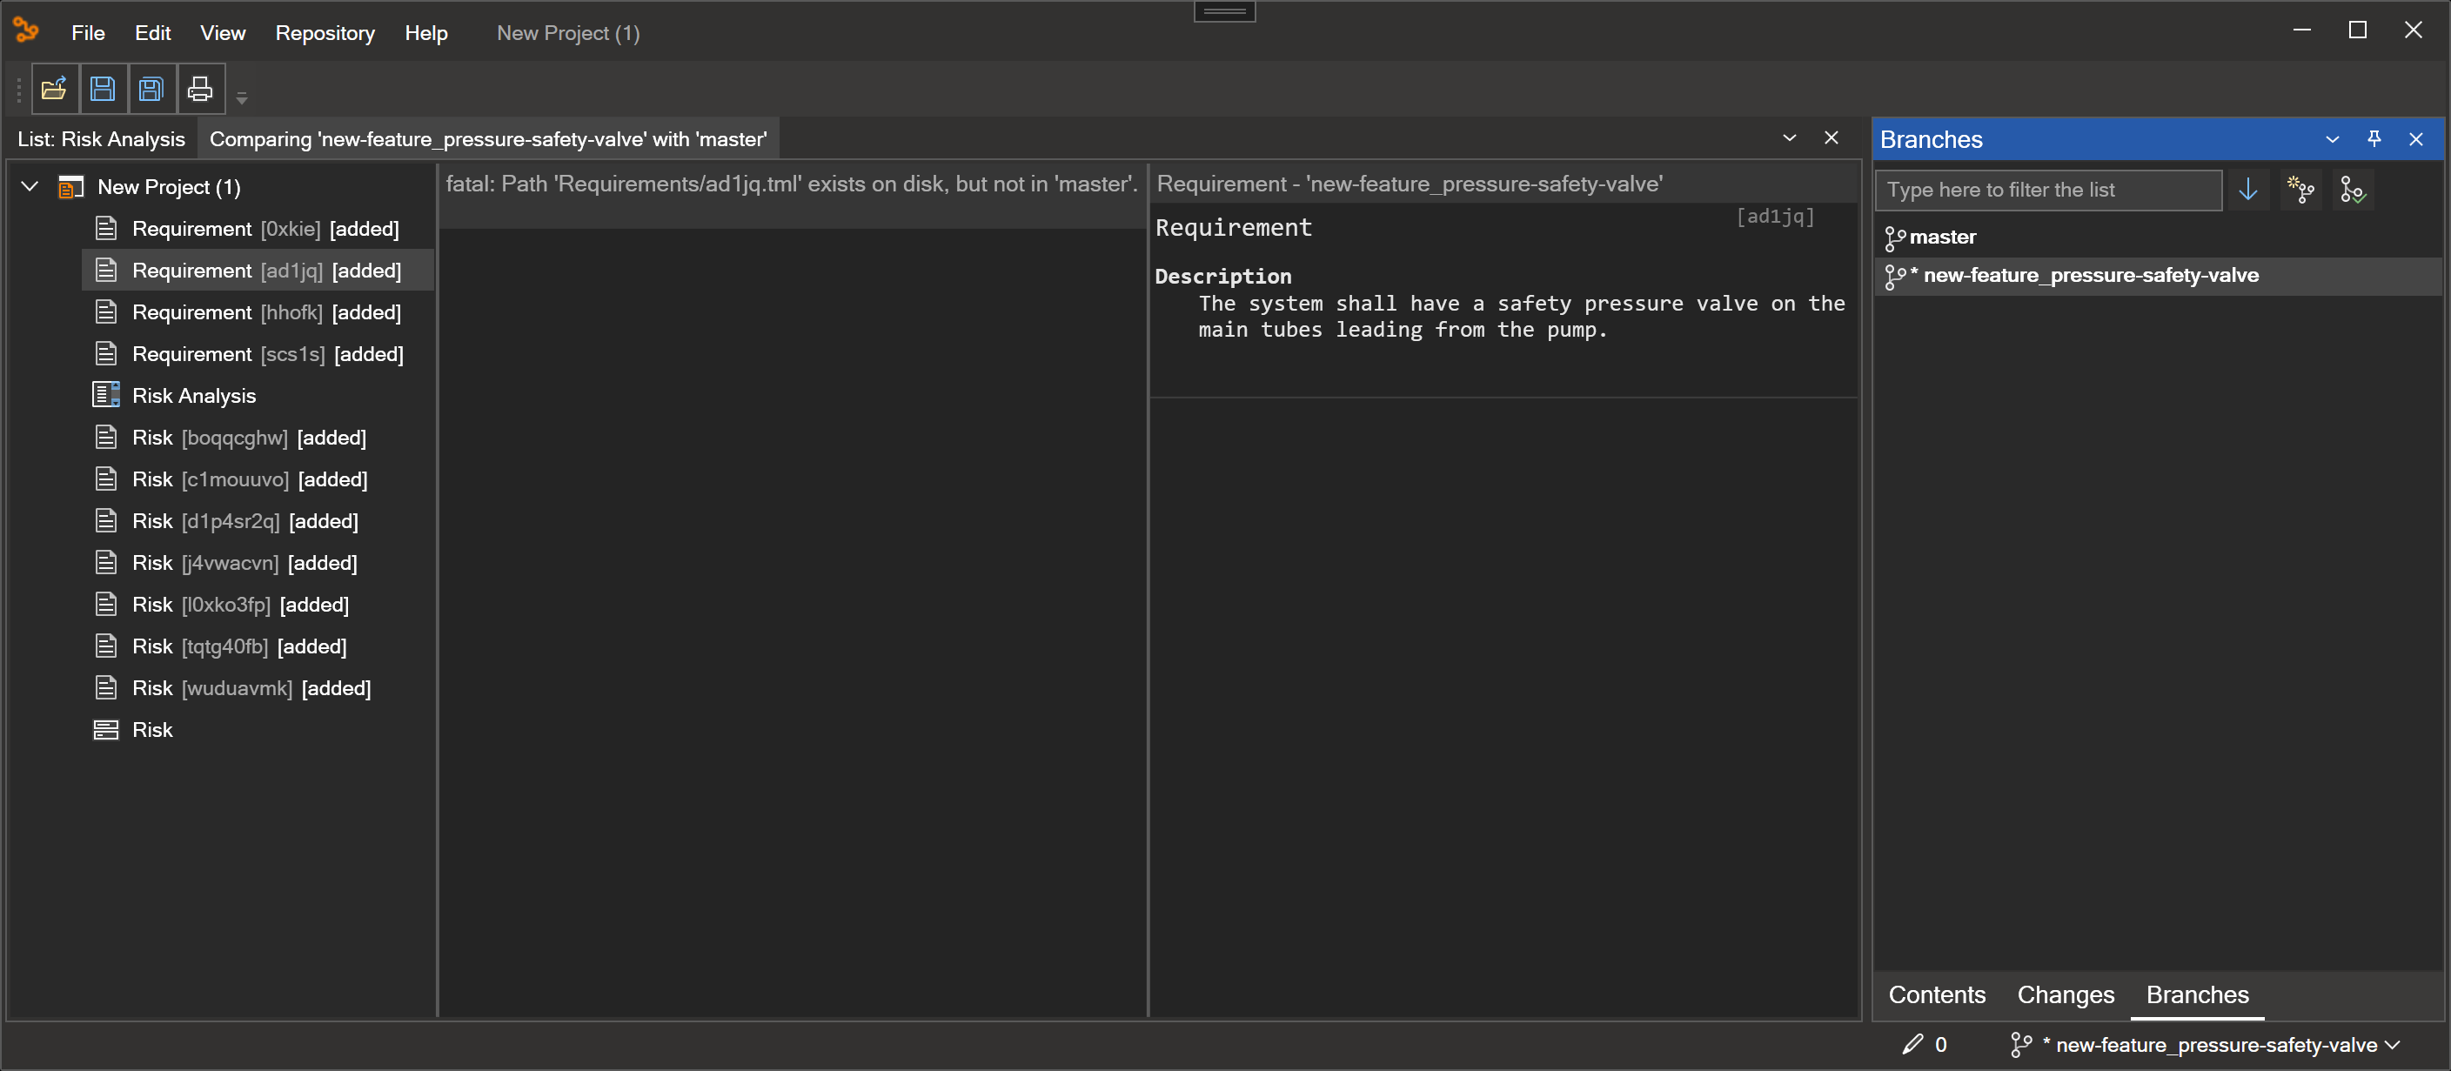Open the Help menu
This screenshot has width=2451, height=1071.
point(425,33)
